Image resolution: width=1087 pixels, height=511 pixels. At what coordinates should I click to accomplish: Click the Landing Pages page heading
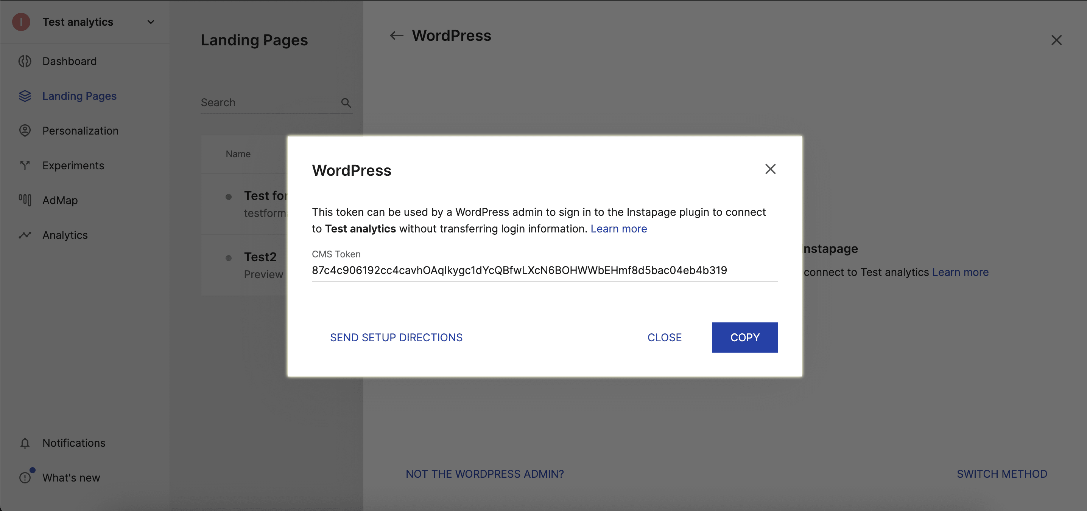(x=254, y=40)
